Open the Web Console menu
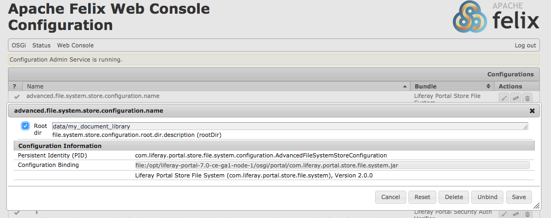This screenshot has width=551, height=218. coord(75,45)
